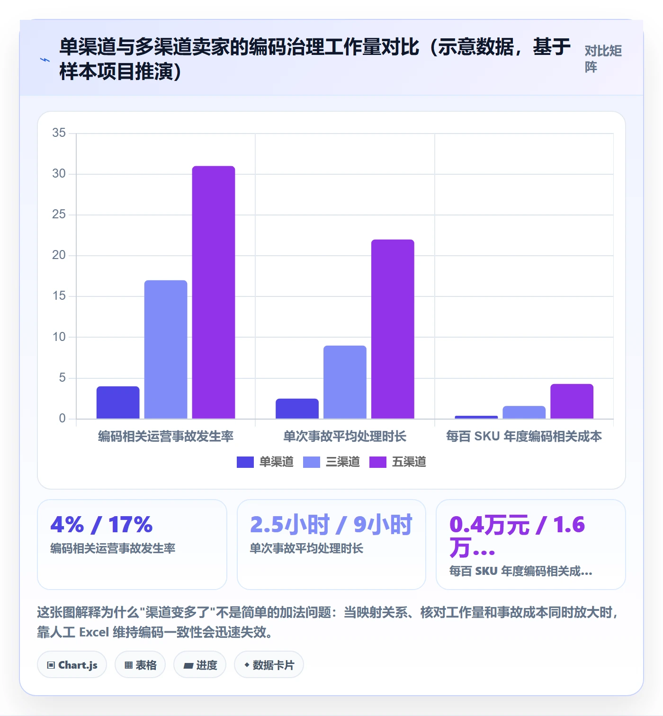The height and width of the screenshot is (716, 663).
Task: Toggle the 单渠道 legend color swatch
Action: (x=245, y=462)
